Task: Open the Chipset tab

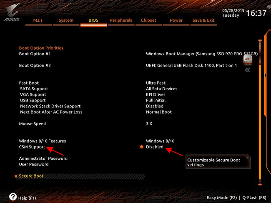Action: (149, 20)
